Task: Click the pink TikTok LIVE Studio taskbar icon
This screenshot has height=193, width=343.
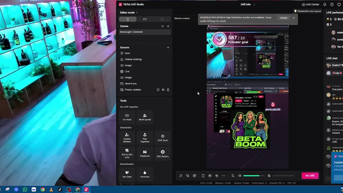Action: tap(86, 190)
